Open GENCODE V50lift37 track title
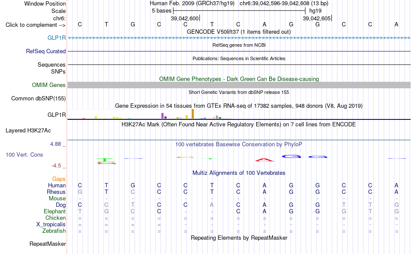The width and height of the screenshot is (411, 254). (x=239, y=32)
